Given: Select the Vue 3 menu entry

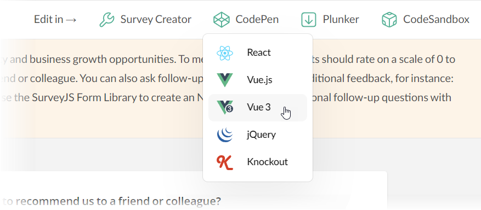Looking at the screenshot, I should pyautogui.click(x=258, y=108).
